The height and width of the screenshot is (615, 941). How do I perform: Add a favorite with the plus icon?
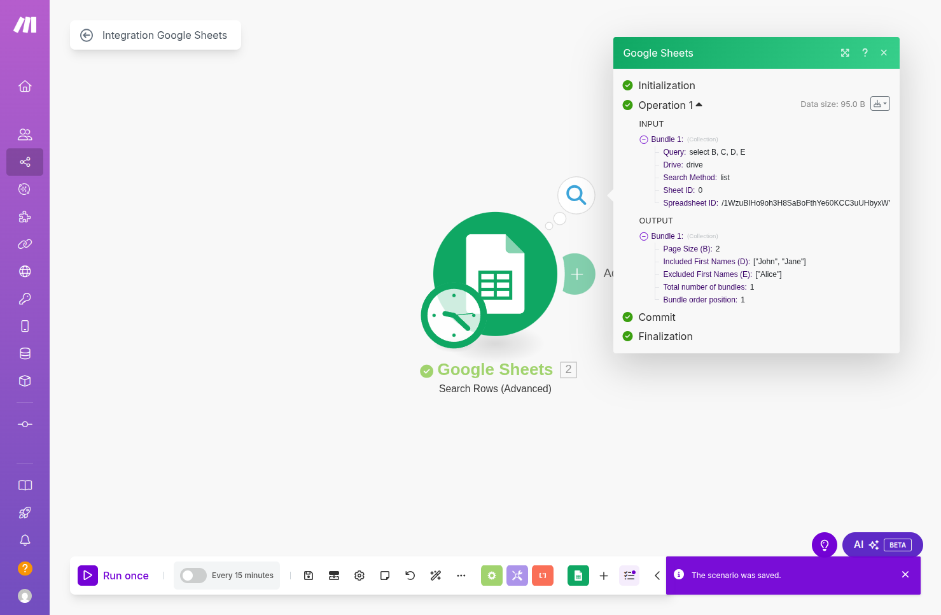pyautogui.click(x=604, y=576)
